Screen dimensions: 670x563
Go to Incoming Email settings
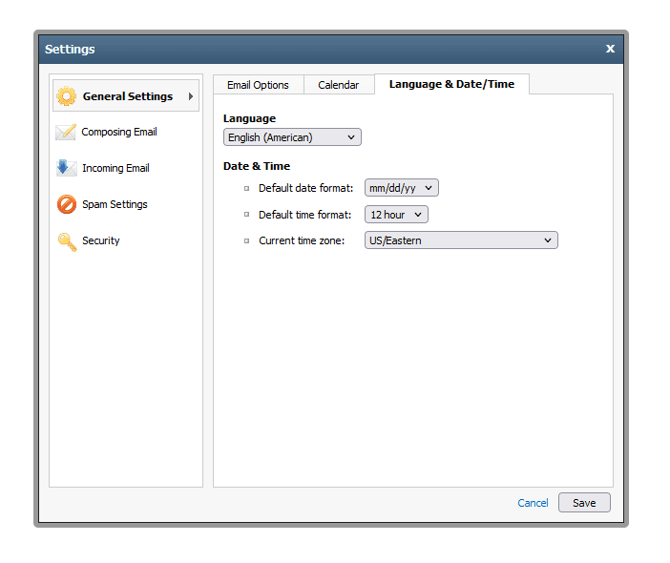click(115, 169)
